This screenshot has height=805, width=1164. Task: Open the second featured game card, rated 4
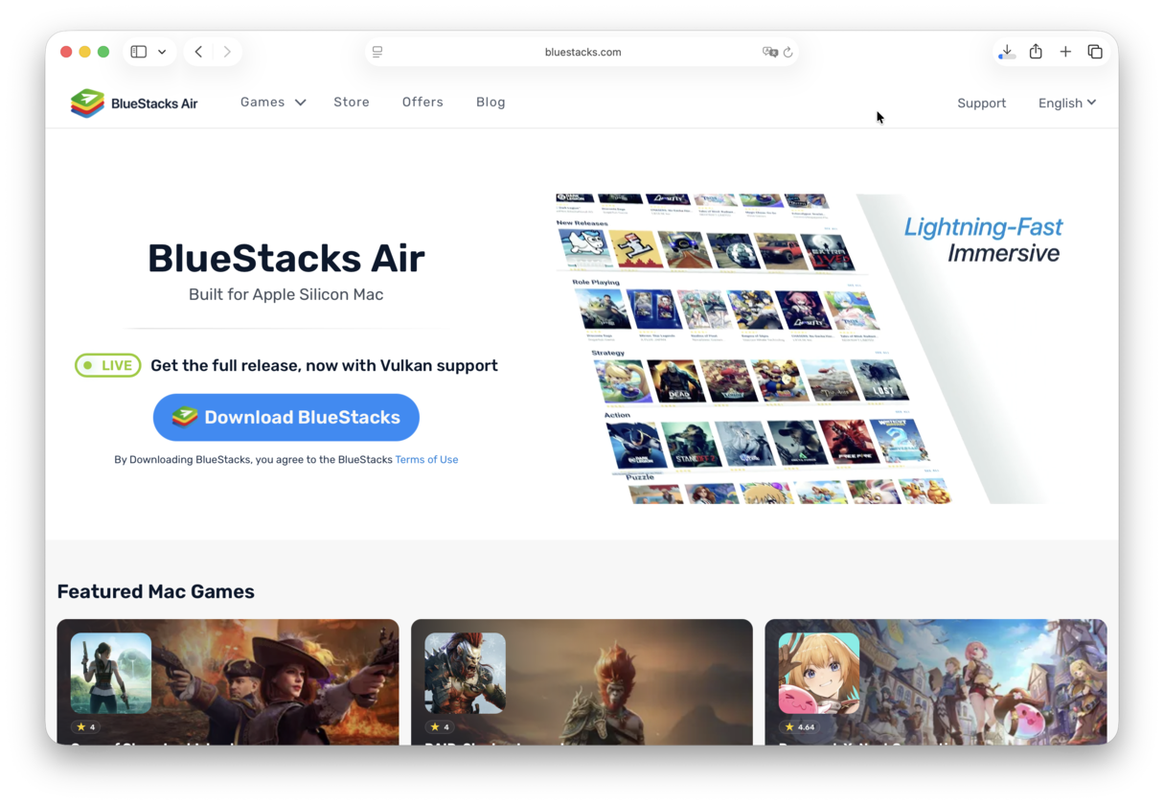[x=582, y=681]
